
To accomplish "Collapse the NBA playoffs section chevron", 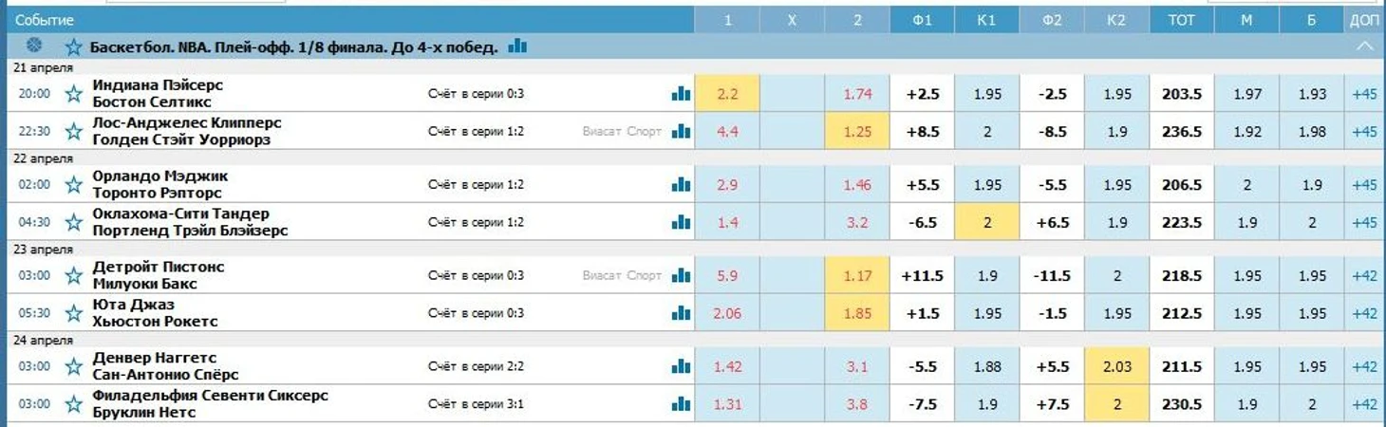I will [1364, 46].
